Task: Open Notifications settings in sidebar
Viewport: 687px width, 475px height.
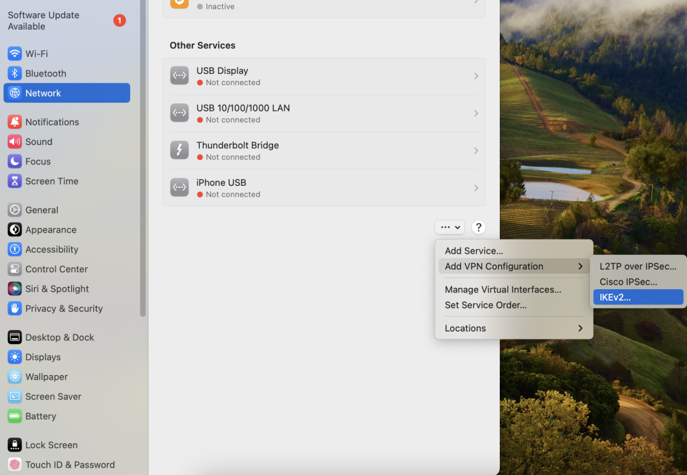Action: pyautogui.click(x=52, y=122)
